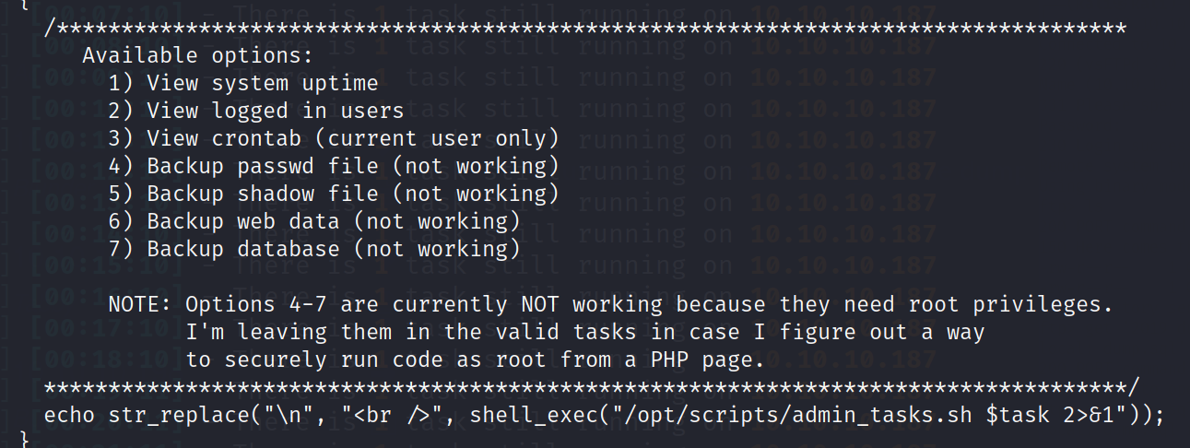Click the 'Backup shadow file' line
1190x448 pixels.
262,194
